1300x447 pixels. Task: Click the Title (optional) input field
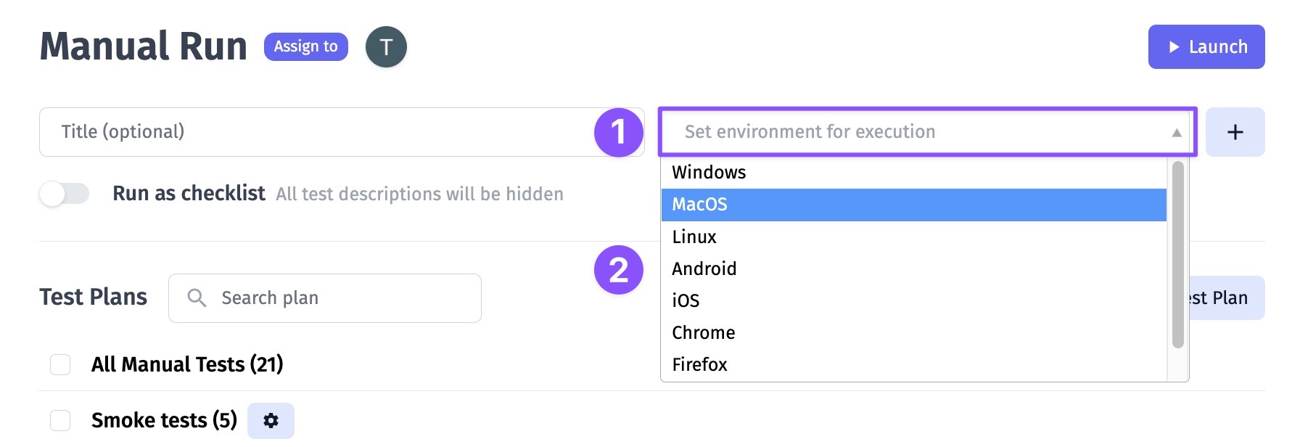click(342, 132)
